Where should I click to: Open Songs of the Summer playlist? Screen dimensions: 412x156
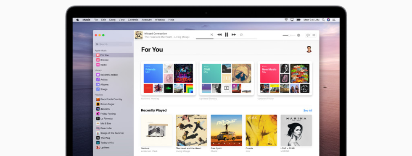(x=114, y=133)
